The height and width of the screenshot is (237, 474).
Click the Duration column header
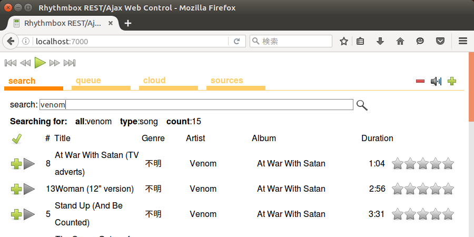pos(377,138)
